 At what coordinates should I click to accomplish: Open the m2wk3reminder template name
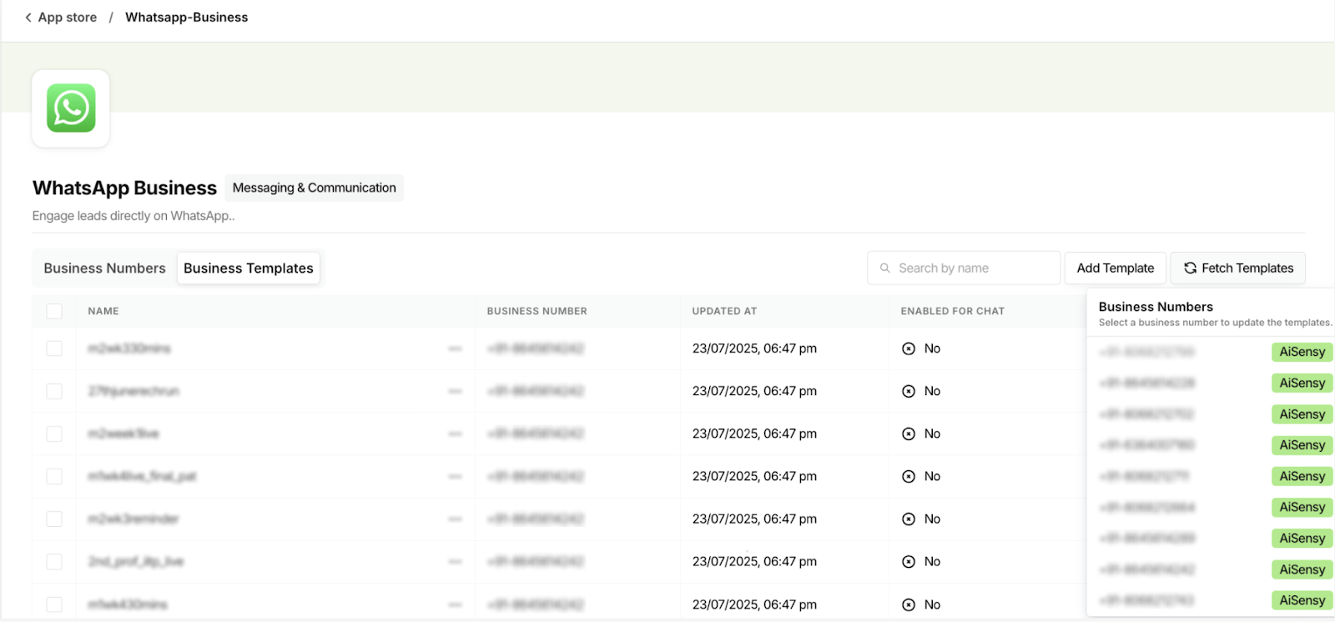(133, 519)
